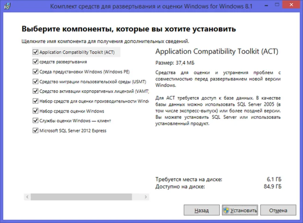Uncheck the Windows PE preinstallation environment checkbox
The height and width of the screenshot is (223, 303).
point(36,72)
